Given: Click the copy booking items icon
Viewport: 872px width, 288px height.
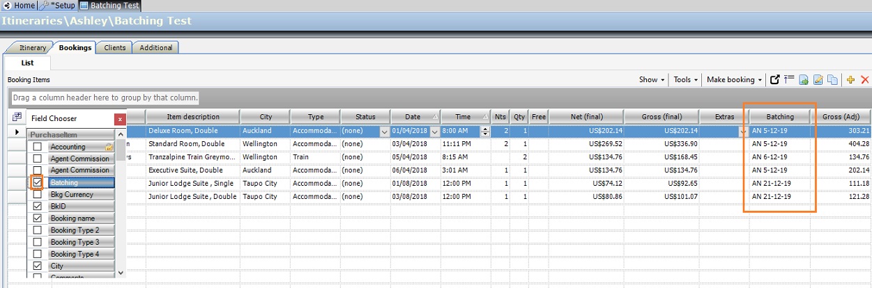Looking at the screenshot, I should pyautogui.click(x=832, y=80).
